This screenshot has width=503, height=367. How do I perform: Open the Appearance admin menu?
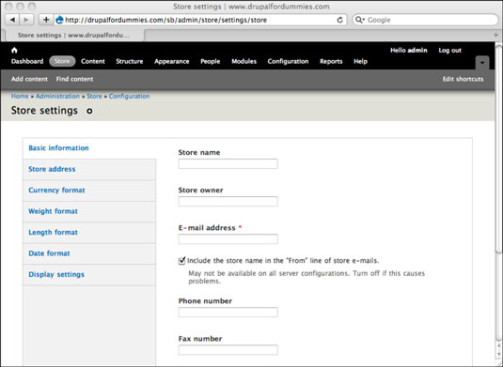pos(172,61)
